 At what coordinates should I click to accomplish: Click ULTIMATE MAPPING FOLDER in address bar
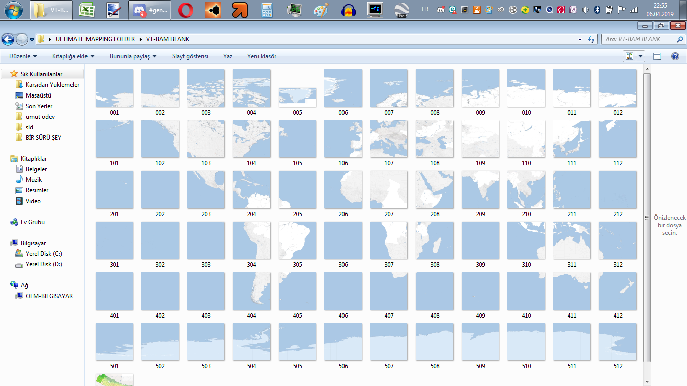click(95, 39)
